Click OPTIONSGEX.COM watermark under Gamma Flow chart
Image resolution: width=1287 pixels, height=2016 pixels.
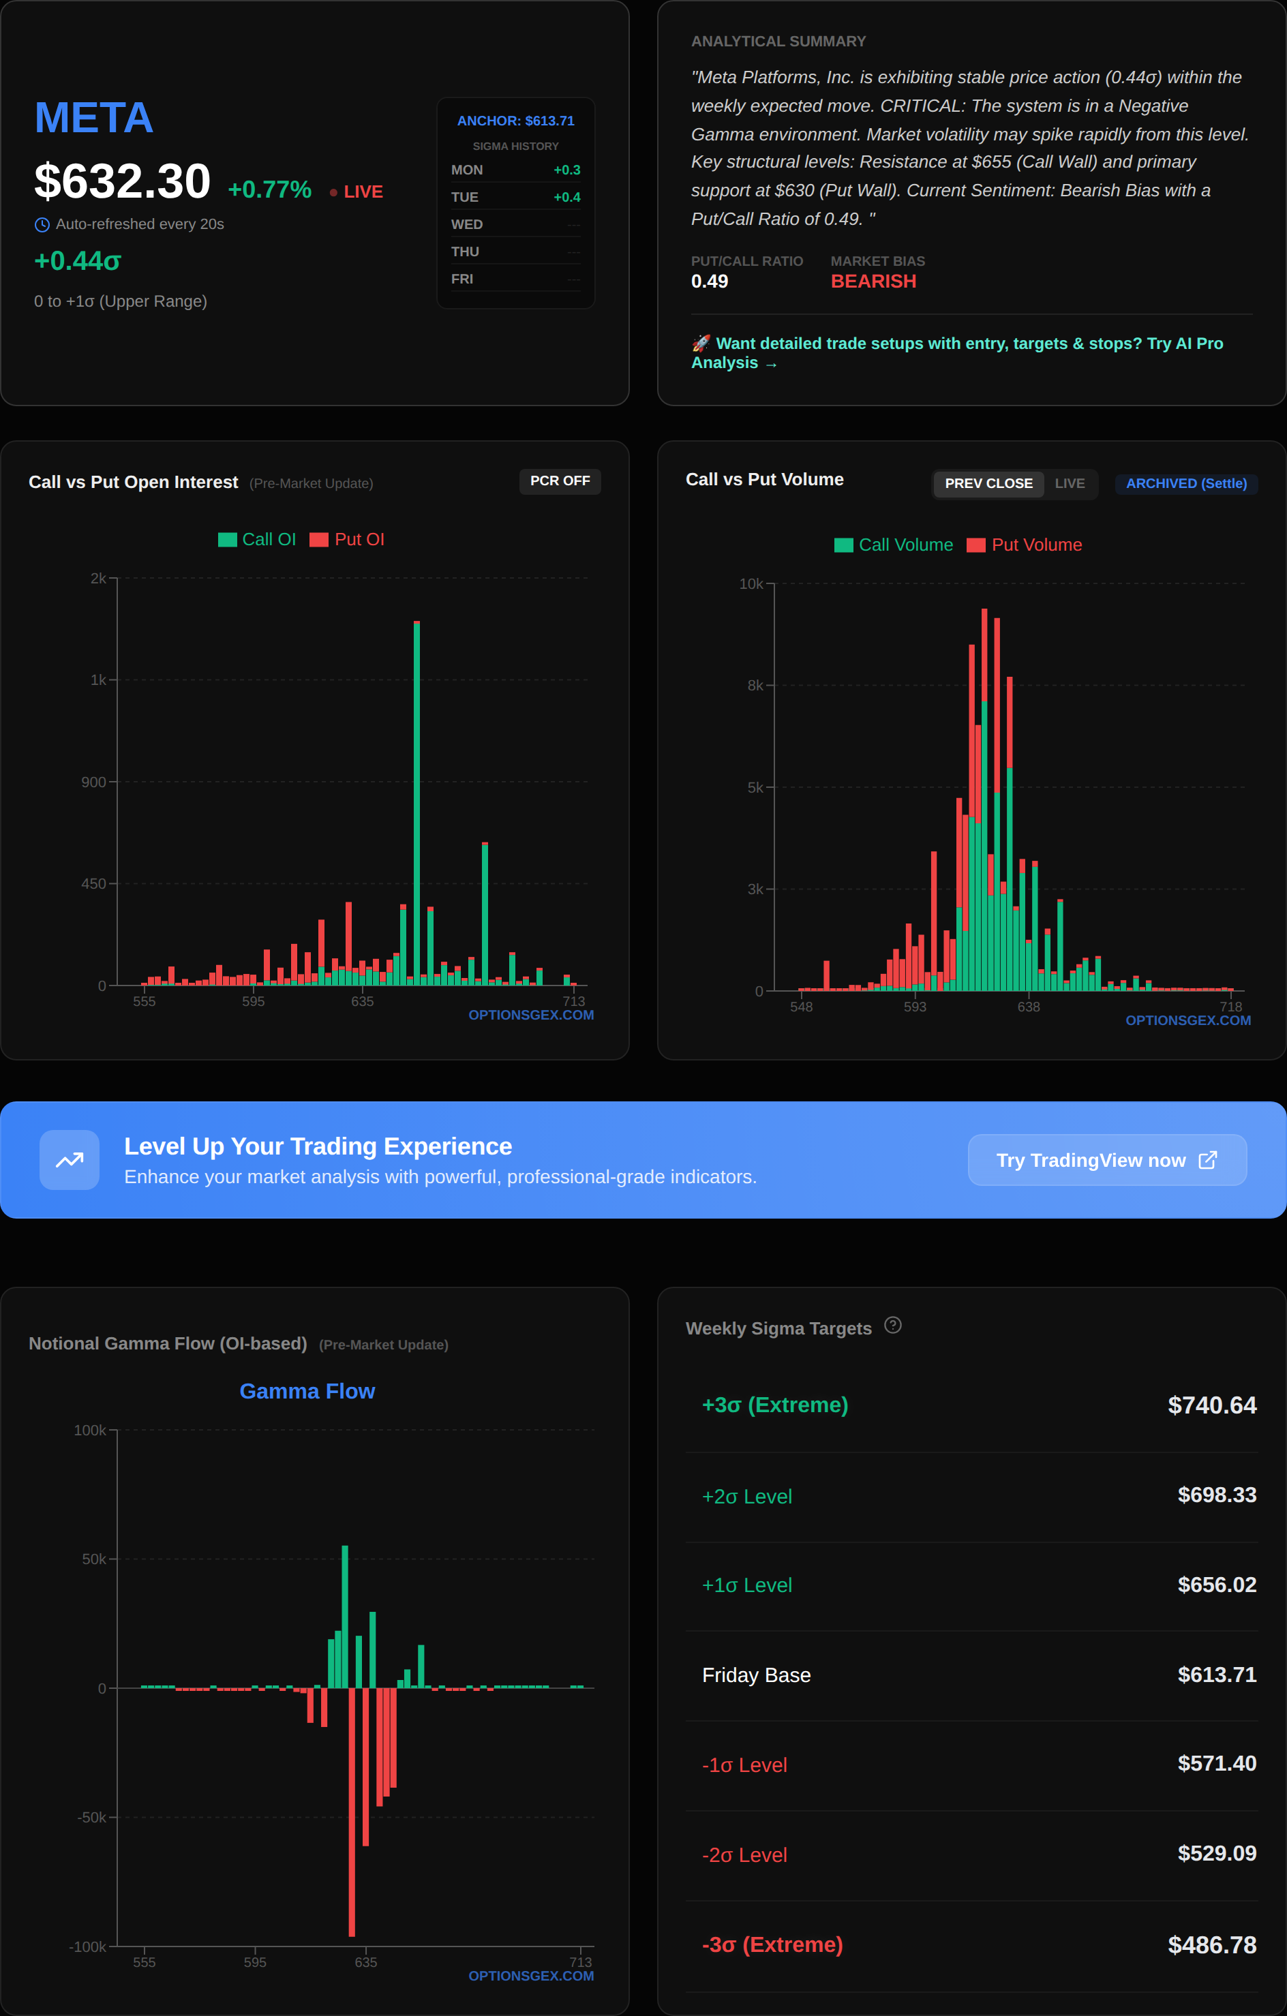tap(531, 1976)
